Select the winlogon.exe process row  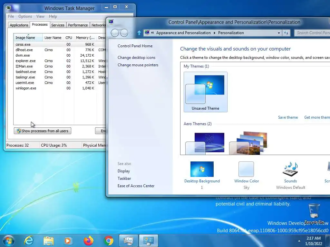coord(60,88)
